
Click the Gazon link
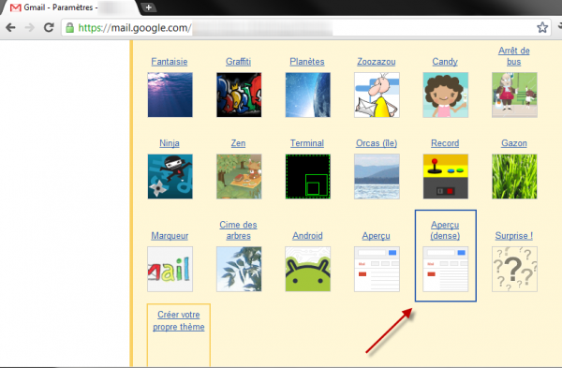[x=514, y=143]
